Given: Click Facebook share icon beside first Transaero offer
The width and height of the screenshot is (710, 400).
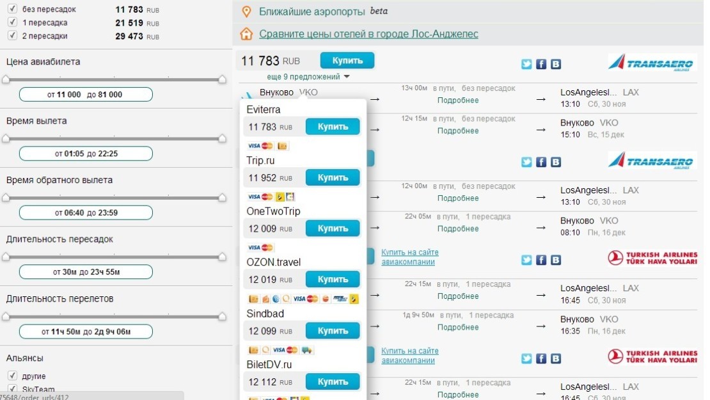Looking at the screenshot, I should [x=541, y=64].
